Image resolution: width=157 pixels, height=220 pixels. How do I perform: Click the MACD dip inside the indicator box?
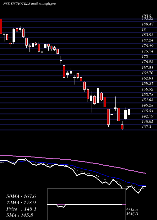[x=61, y=206]
